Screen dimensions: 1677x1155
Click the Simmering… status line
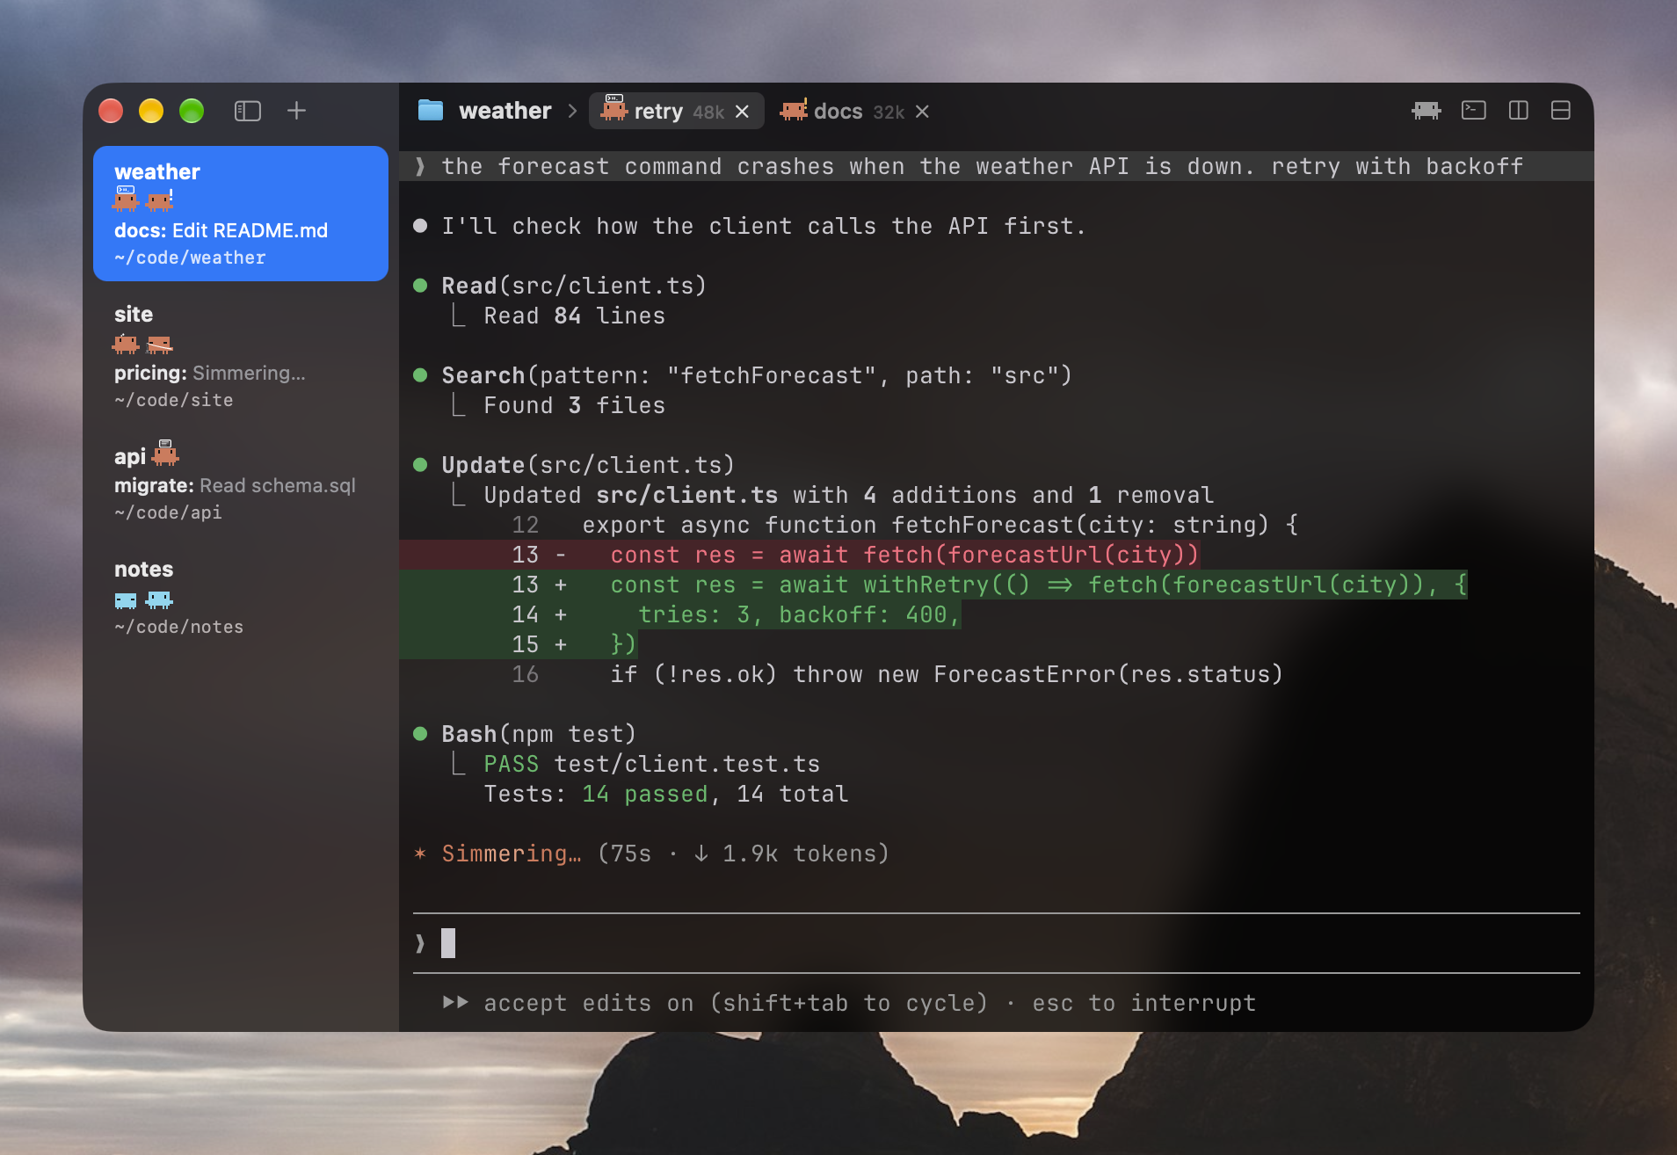point(651,854)
